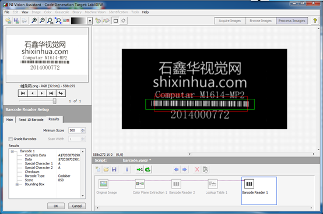Viewport: 323px width, 214px height.
Task: Click the image navigation slider handle
Action: tap(55, 101)
